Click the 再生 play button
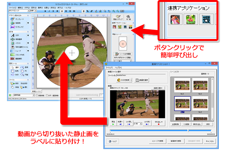 [113, 123]
